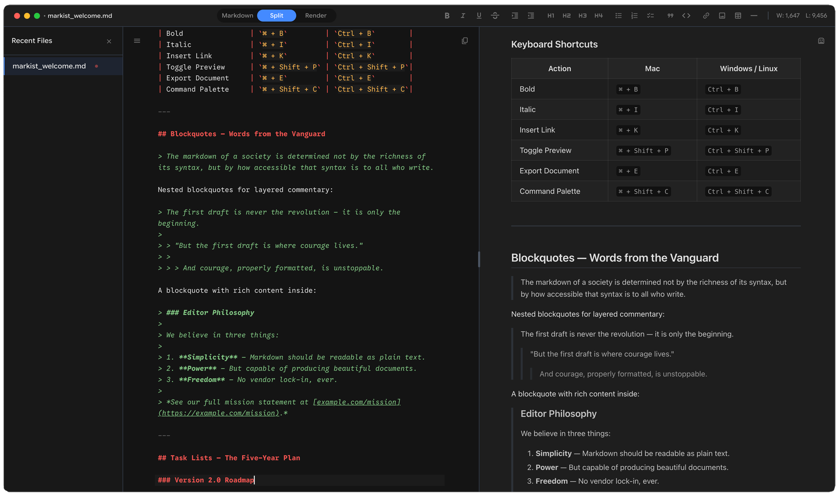The image size is (840, 496).
Task: Insert an image from the toolbar
Action: pos(722,16)
